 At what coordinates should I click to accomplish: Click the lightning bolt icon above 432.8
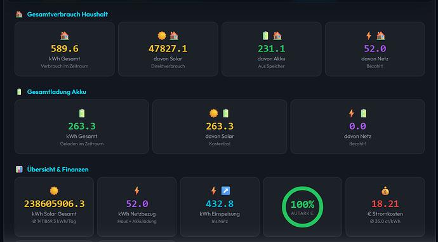pyautogui.click(x=214, y=191)
